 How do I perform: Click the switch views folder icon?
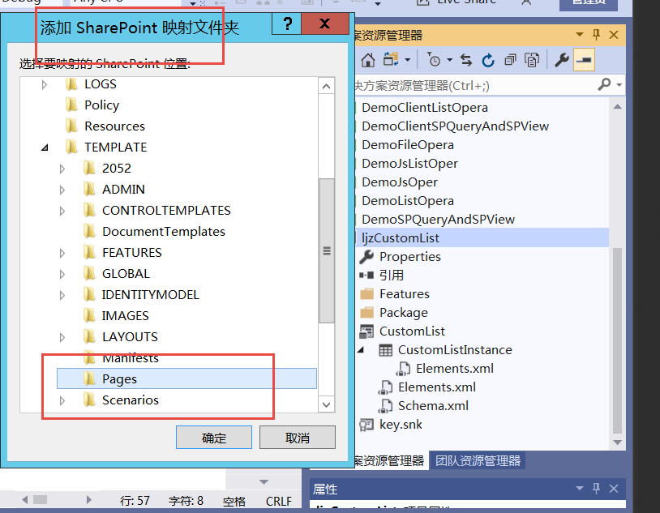(391, 60)
